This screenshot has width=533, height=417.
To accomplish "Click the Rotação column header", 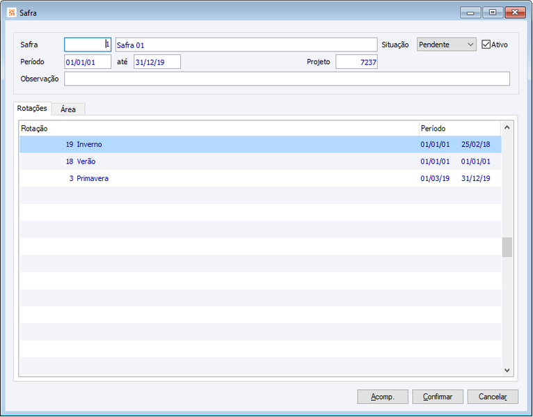I will coord(219,128).
